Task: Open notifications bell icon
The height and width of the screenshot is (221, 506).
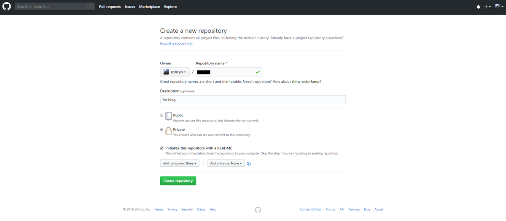Action: point(478,7)
